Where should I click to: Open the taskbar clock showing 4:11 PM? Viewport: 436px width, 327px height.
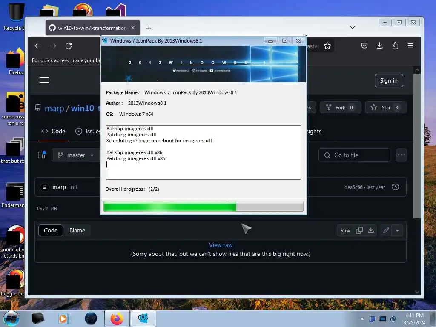tap(414, 319)
